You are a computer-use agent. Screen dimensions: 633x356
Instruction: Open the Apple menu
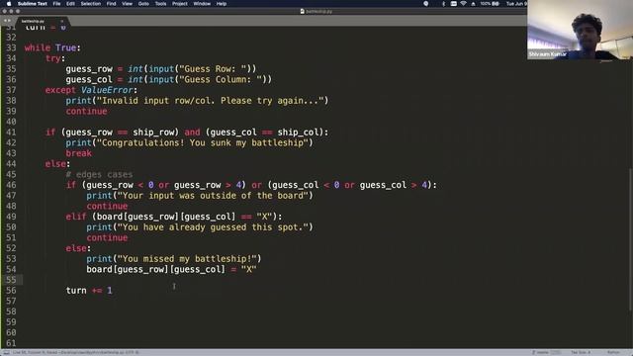pos(9,4)
